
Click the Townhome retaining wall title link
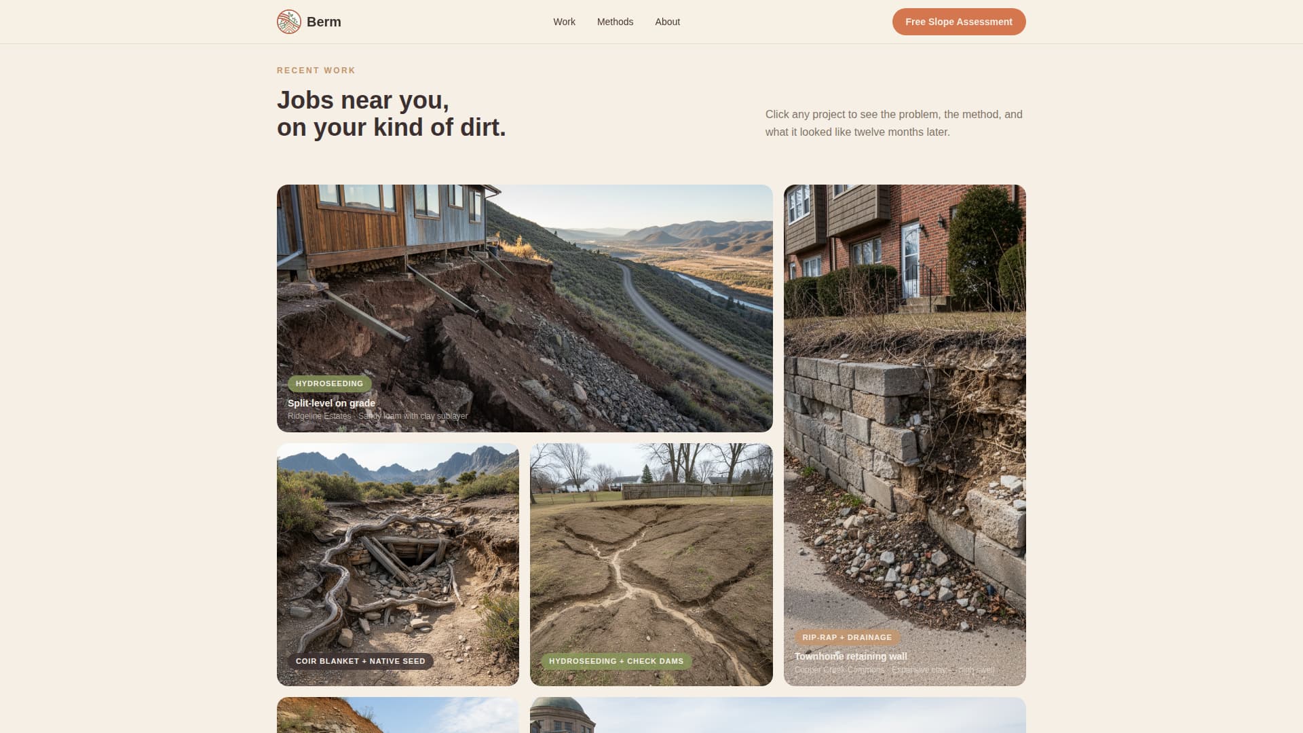(x=850, y=656)
